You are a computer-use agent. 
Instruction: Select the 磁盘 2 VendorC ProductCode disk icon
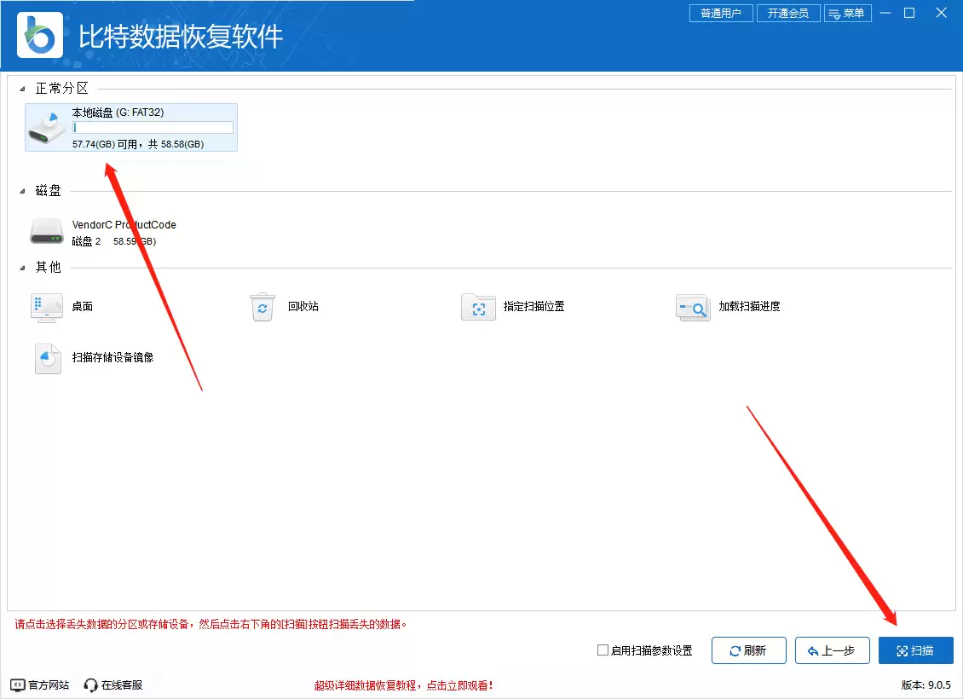47,231
